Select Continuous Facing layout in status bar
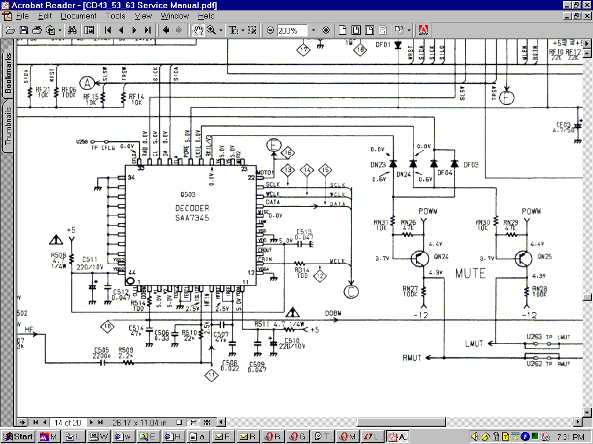Viewport: 593px width, 444px height. coord(207,423)
